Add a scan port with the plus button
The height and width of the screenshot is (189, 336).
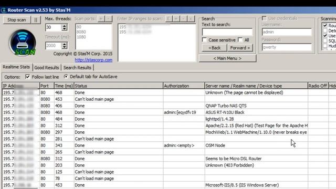pyautogui.click(x=101, y=19)
